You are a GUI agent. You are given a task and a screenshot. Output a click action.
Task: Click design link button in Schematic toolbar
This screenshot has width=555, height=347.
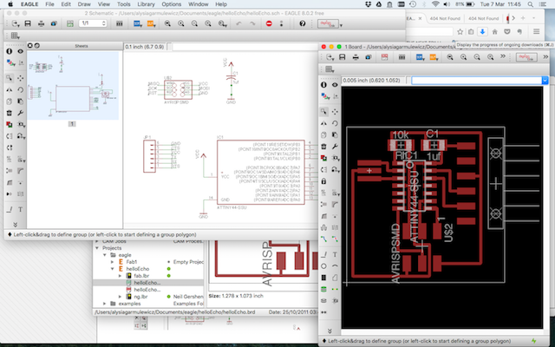click(x=328, y=23)
